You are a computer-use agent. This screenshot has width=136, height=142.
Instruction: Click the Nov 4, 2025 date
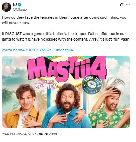[x=27, y=134]
